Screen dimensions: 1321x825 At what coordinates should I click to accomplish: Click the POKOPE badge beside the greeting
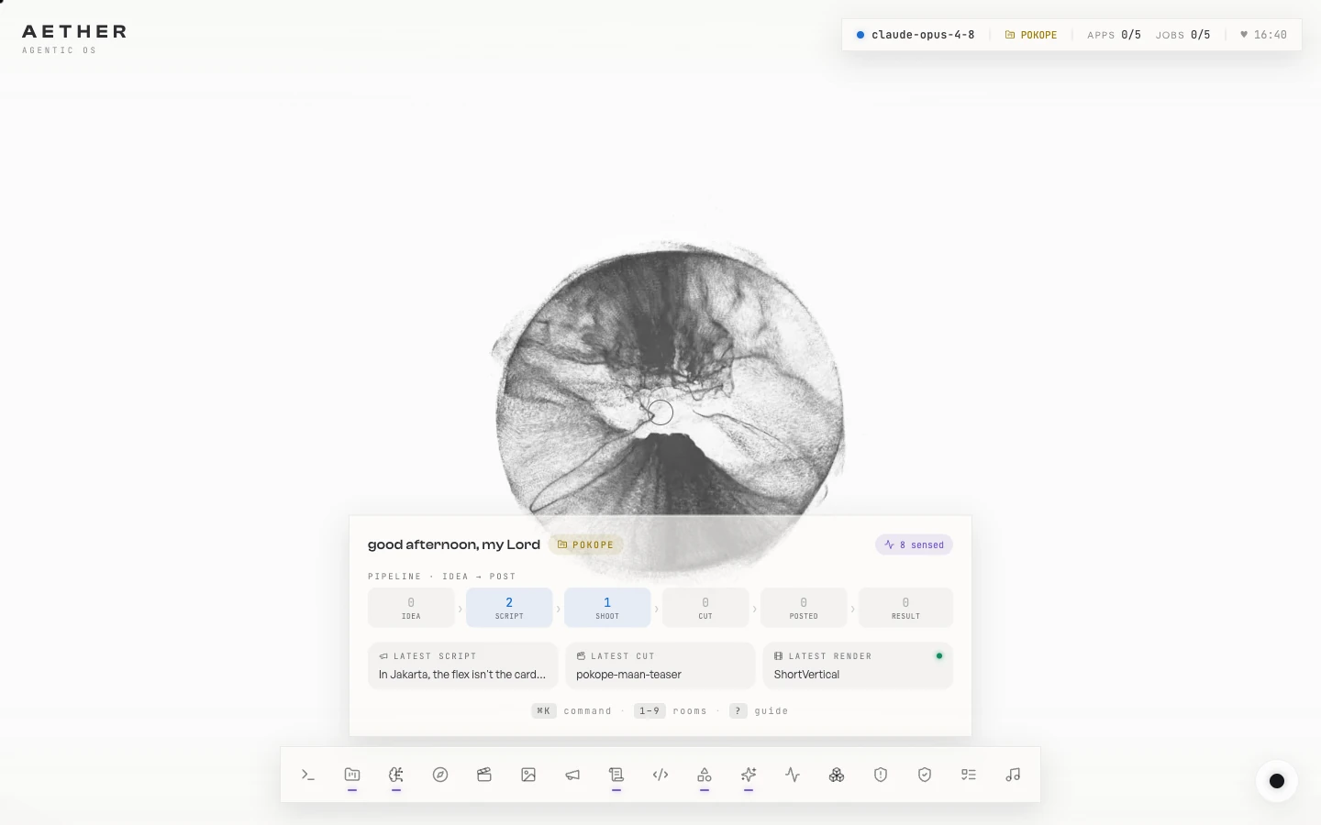[x=585, y=544]
